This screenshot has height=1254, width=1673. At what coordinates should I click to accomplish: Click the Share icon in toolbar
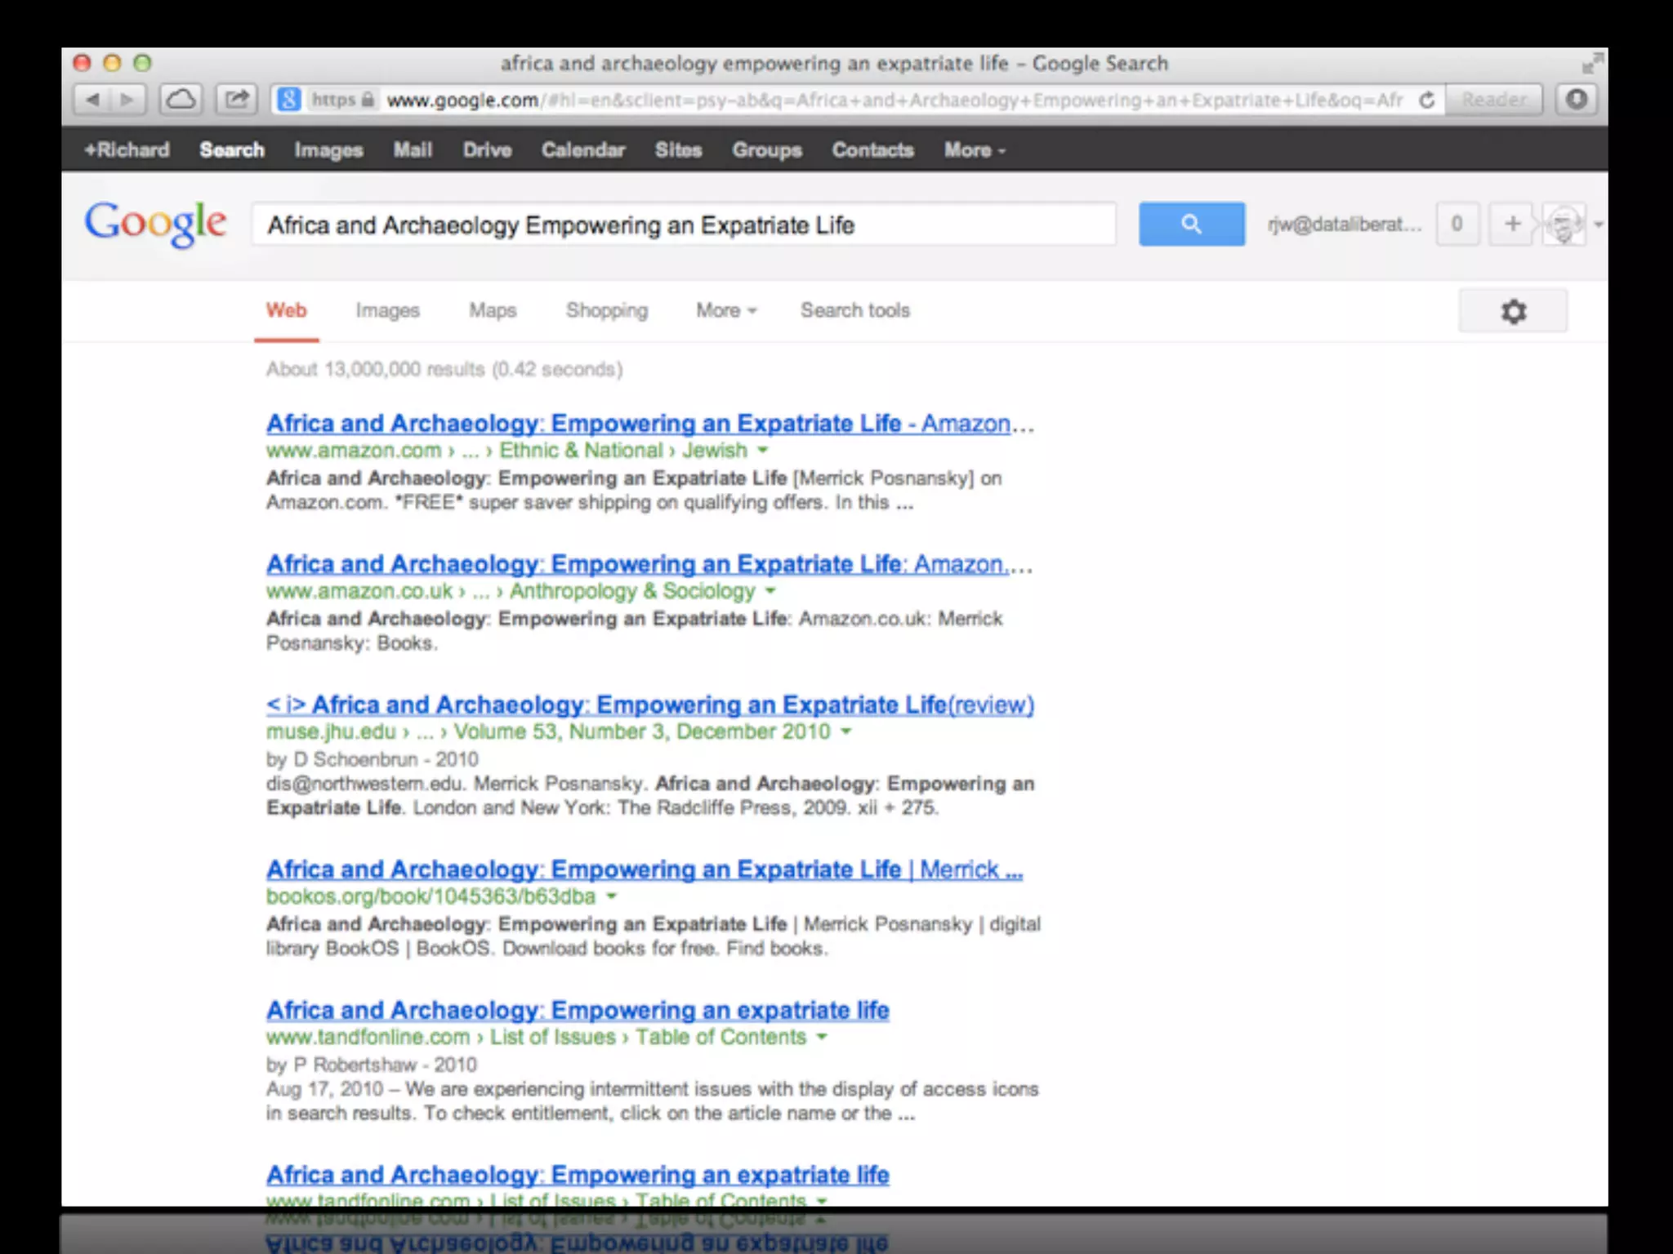[236, 100]
